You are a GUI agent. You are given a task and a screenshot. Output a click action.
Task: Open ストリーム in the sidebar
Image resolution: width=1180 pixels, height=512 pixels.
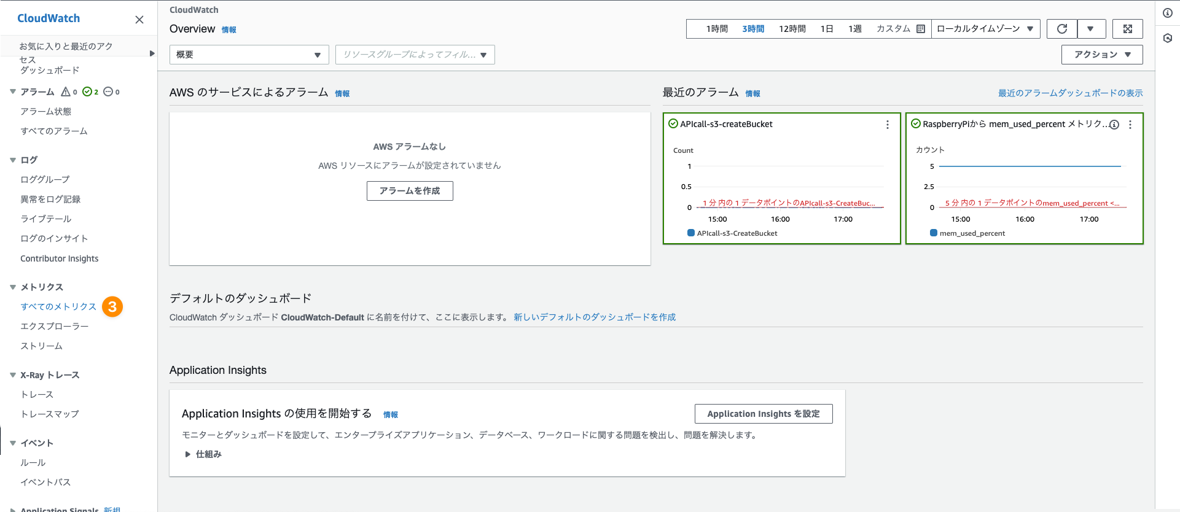41,346
